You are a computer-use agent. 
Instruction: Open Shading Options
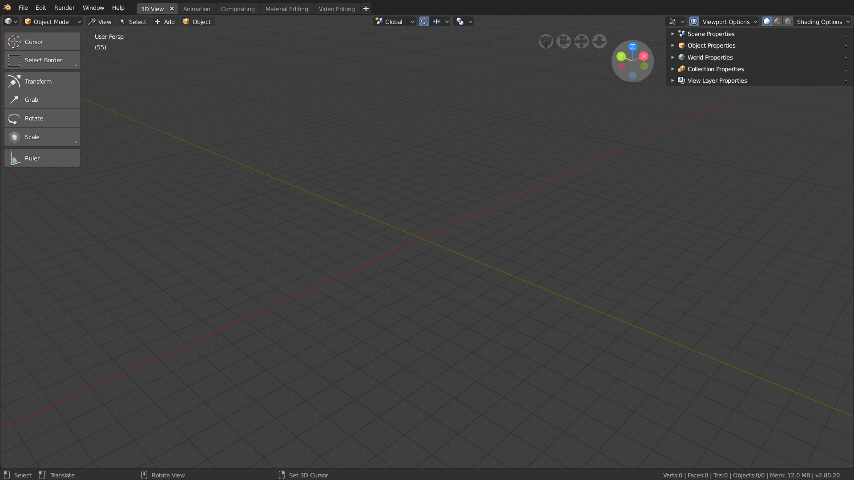click(x=821, y=21)
